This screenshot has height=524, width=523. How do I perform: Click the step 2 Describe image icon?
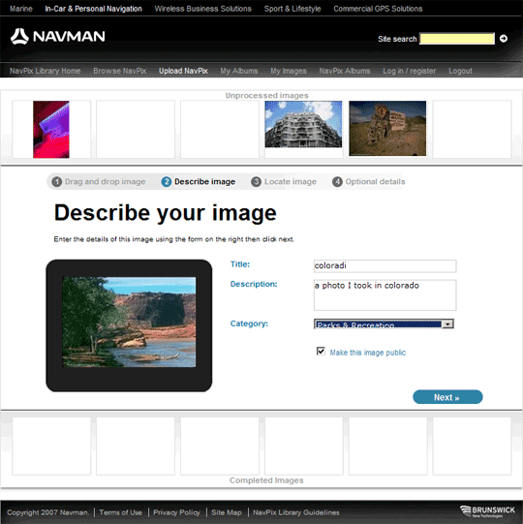point(166,182)
